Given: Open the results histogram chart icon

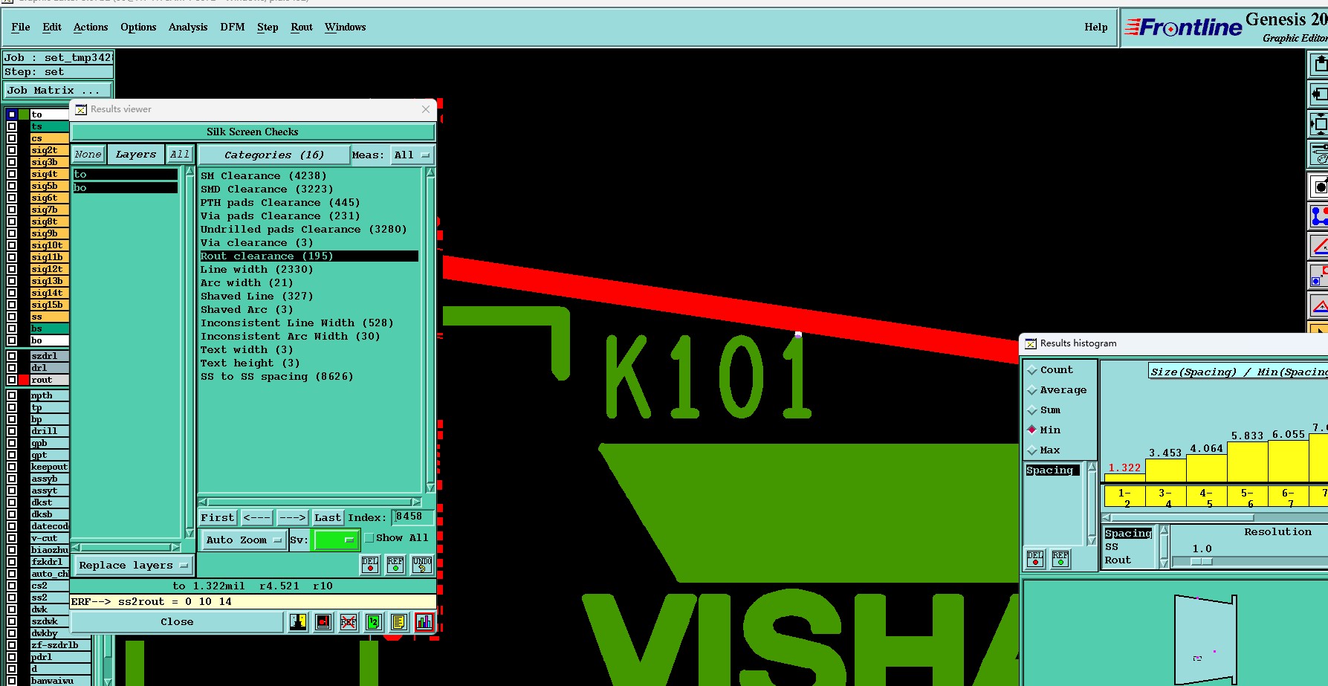Looking at the screenshot, I should tap(424, 622).
